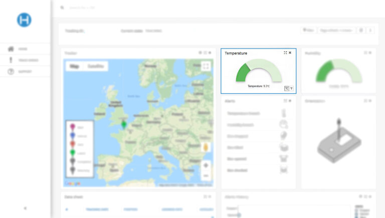Screen dimensions: 385x218
Task: Zoom in on the map
Action: [x=206, y=165]
